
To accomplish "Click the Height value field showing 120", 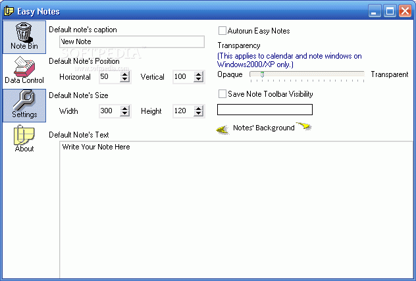I will pyautogui.click(x=184, y=111).
